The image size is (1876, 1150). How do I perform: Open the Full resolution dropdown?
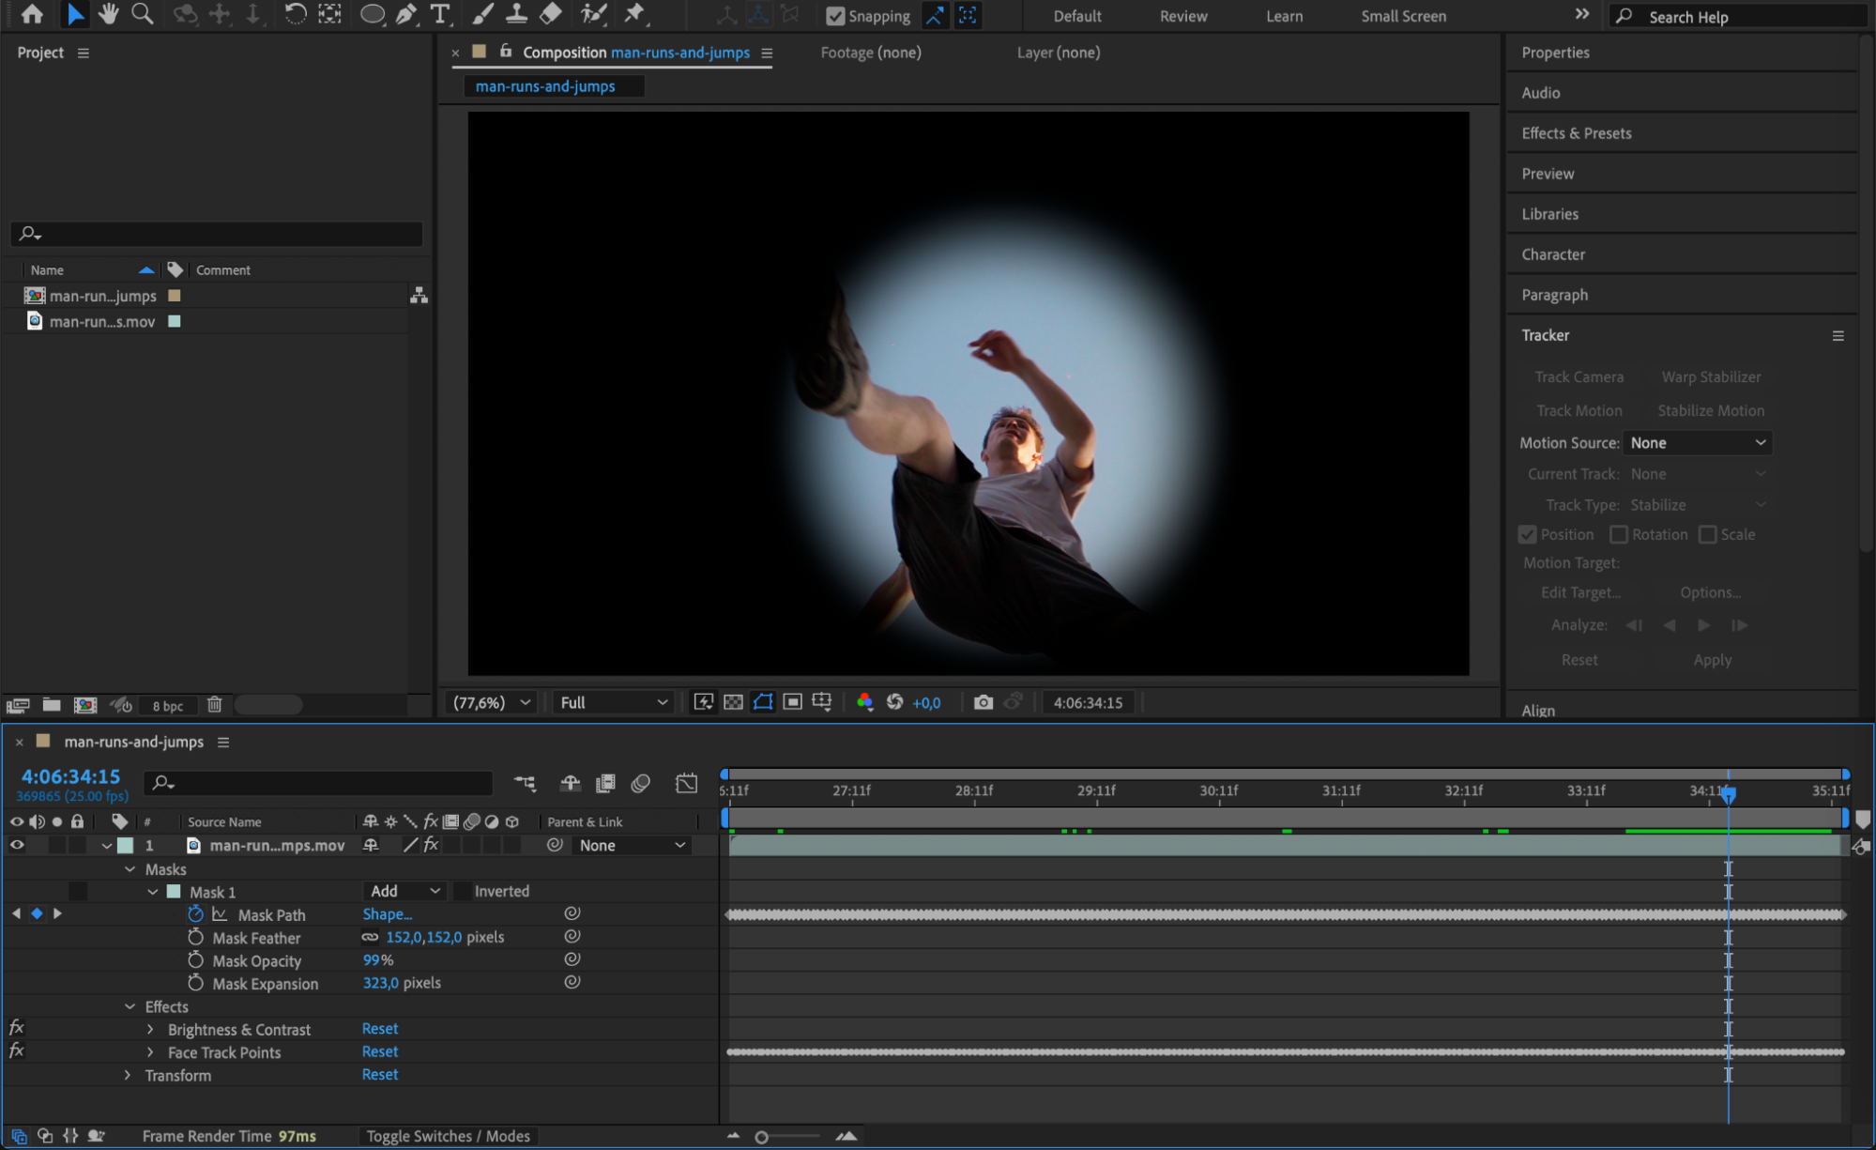[613, 702]
